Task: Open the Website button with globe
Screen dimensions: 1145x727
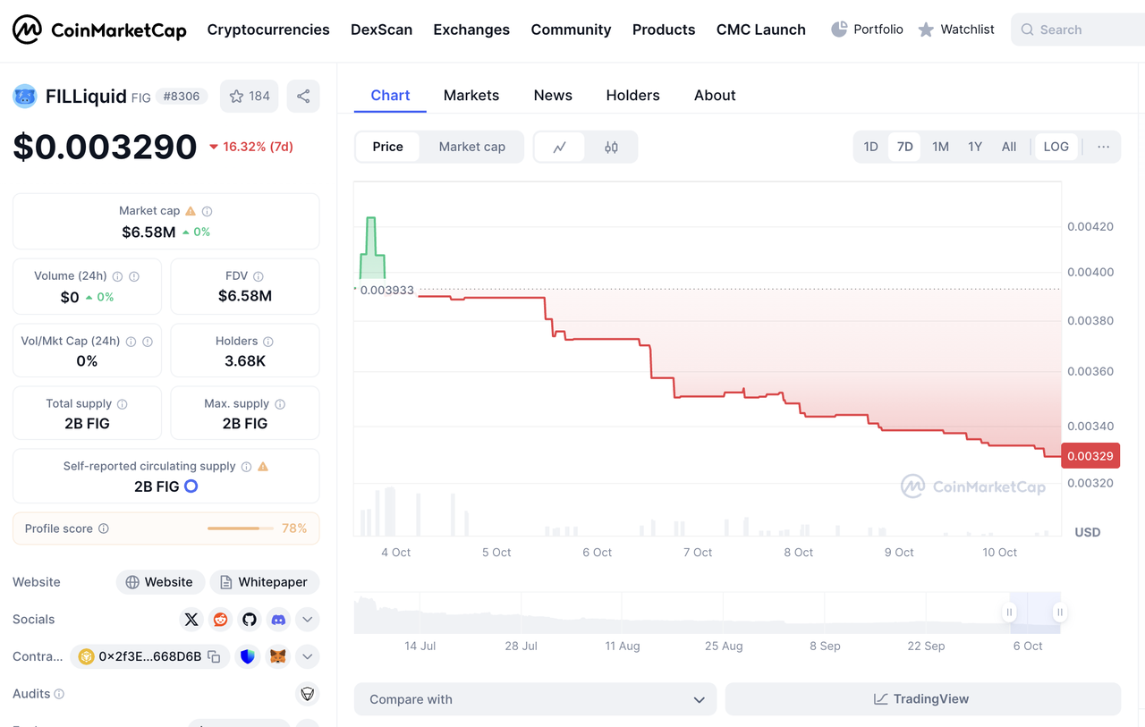Action: pos(160,582)
